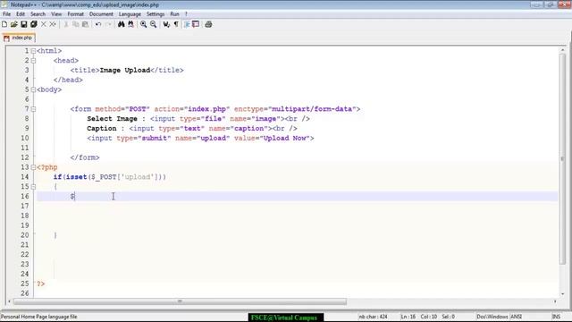Click the Redo toolbar icon
This screenshot has width=572, height=322.
pyautogui.click(x=108, y=24)
